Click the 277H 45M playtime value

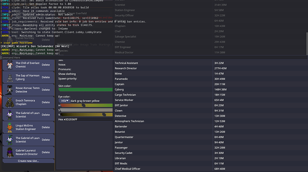[x=221, y=68]
